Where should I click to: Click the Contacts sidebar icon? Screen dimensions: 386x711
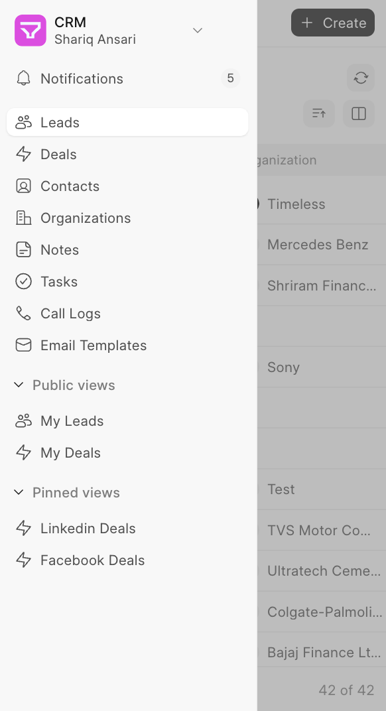click(x=25, y=186)
